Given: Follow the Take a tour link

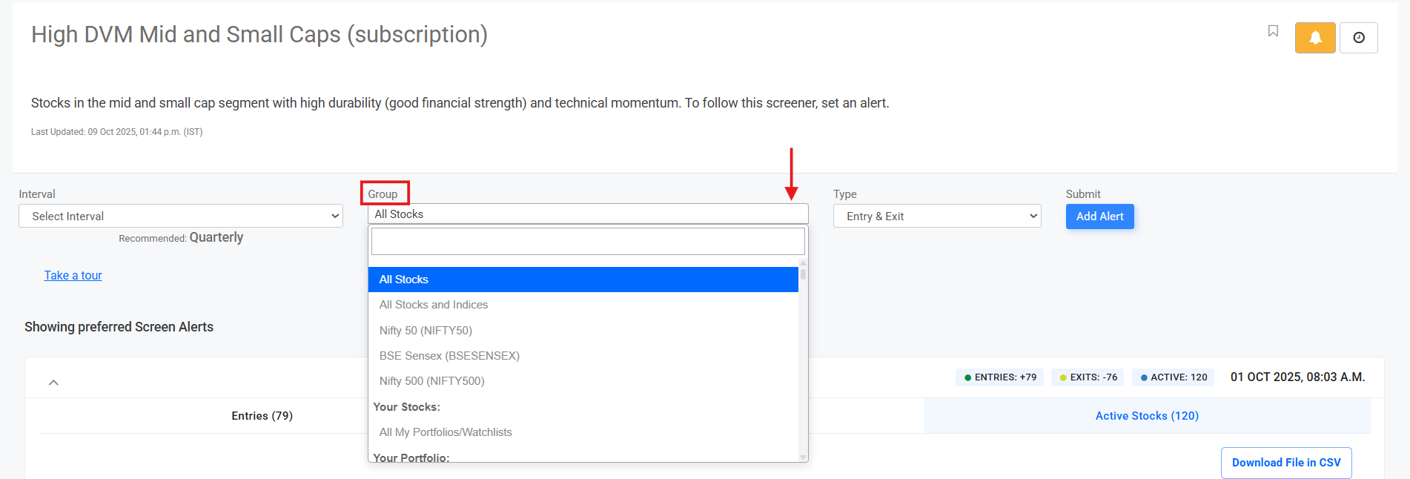Looking at the screenshot, I should [73, 276].
